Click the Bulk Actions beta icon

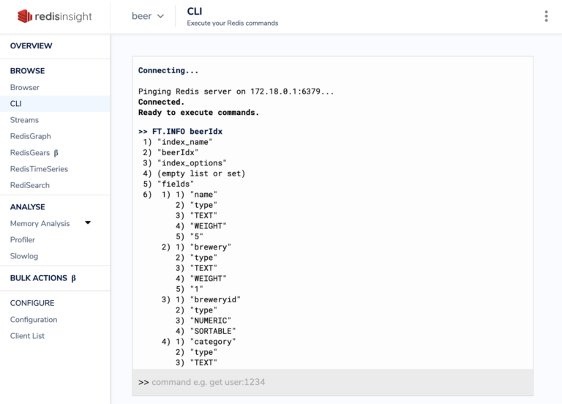point(74,279)
